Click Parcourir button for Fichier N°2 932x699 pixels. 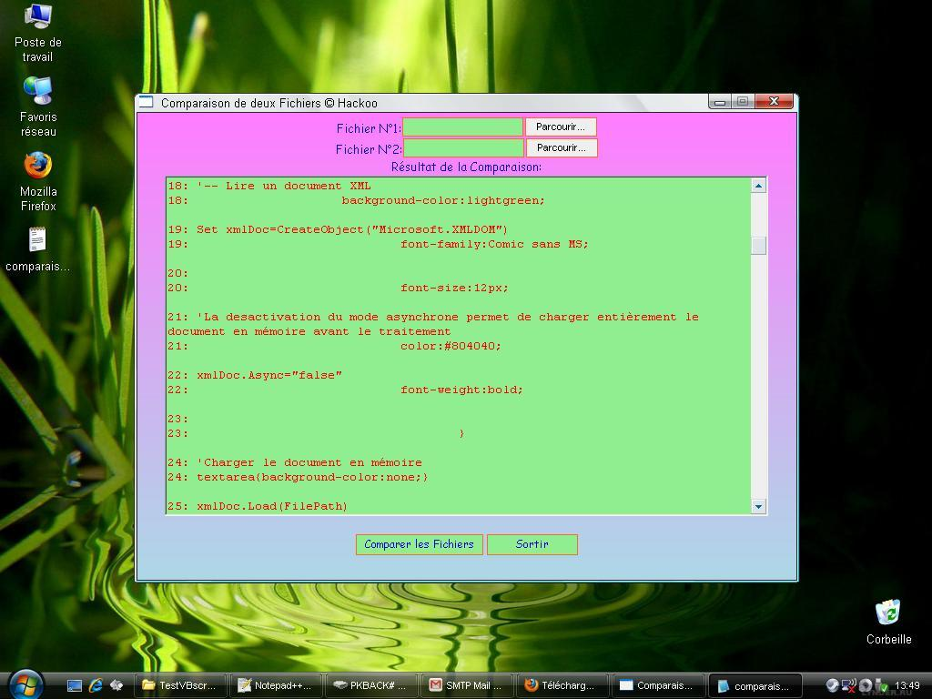(561, 148)
